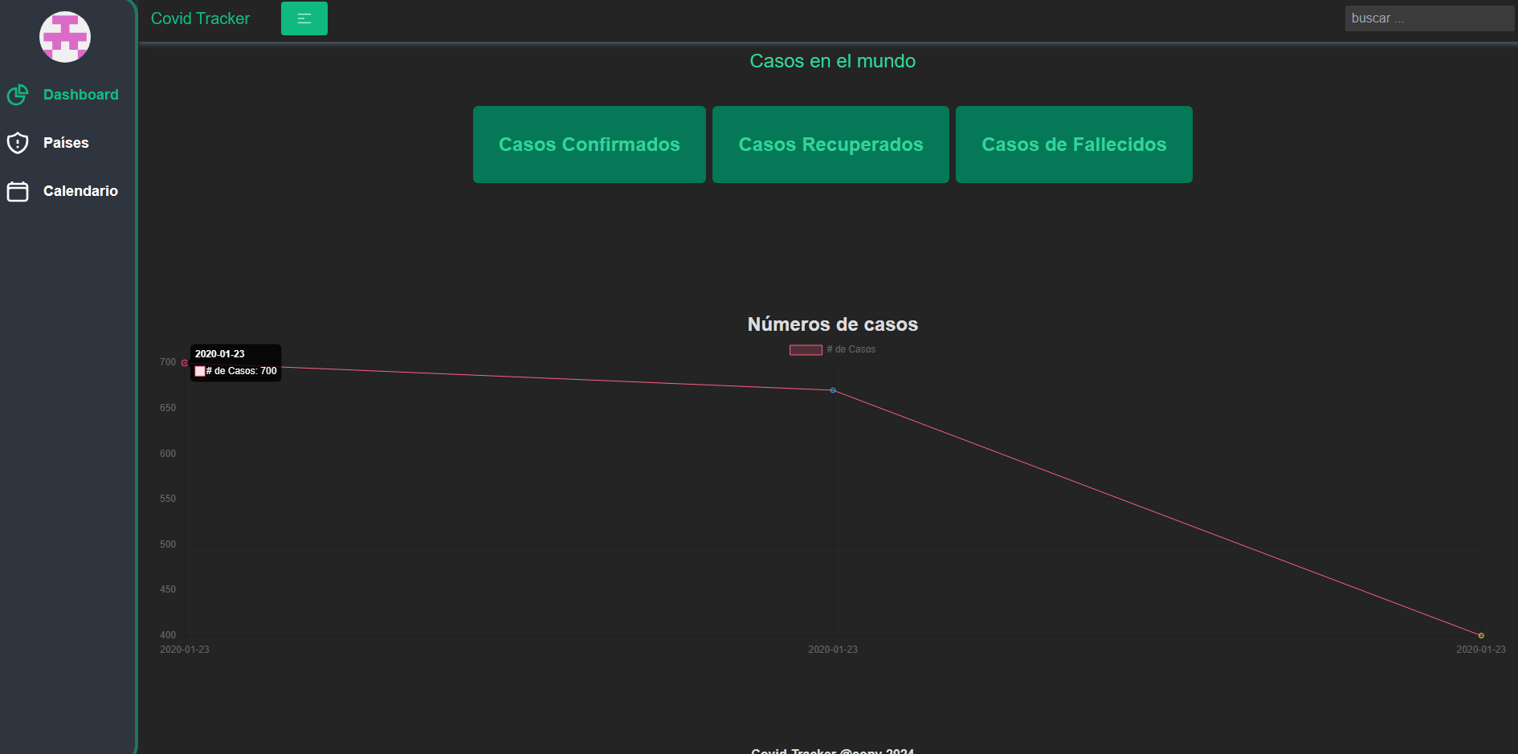Screen dimensions: 1518x754
Task: Open the Dashboard menu item
Action: point(81,95)
